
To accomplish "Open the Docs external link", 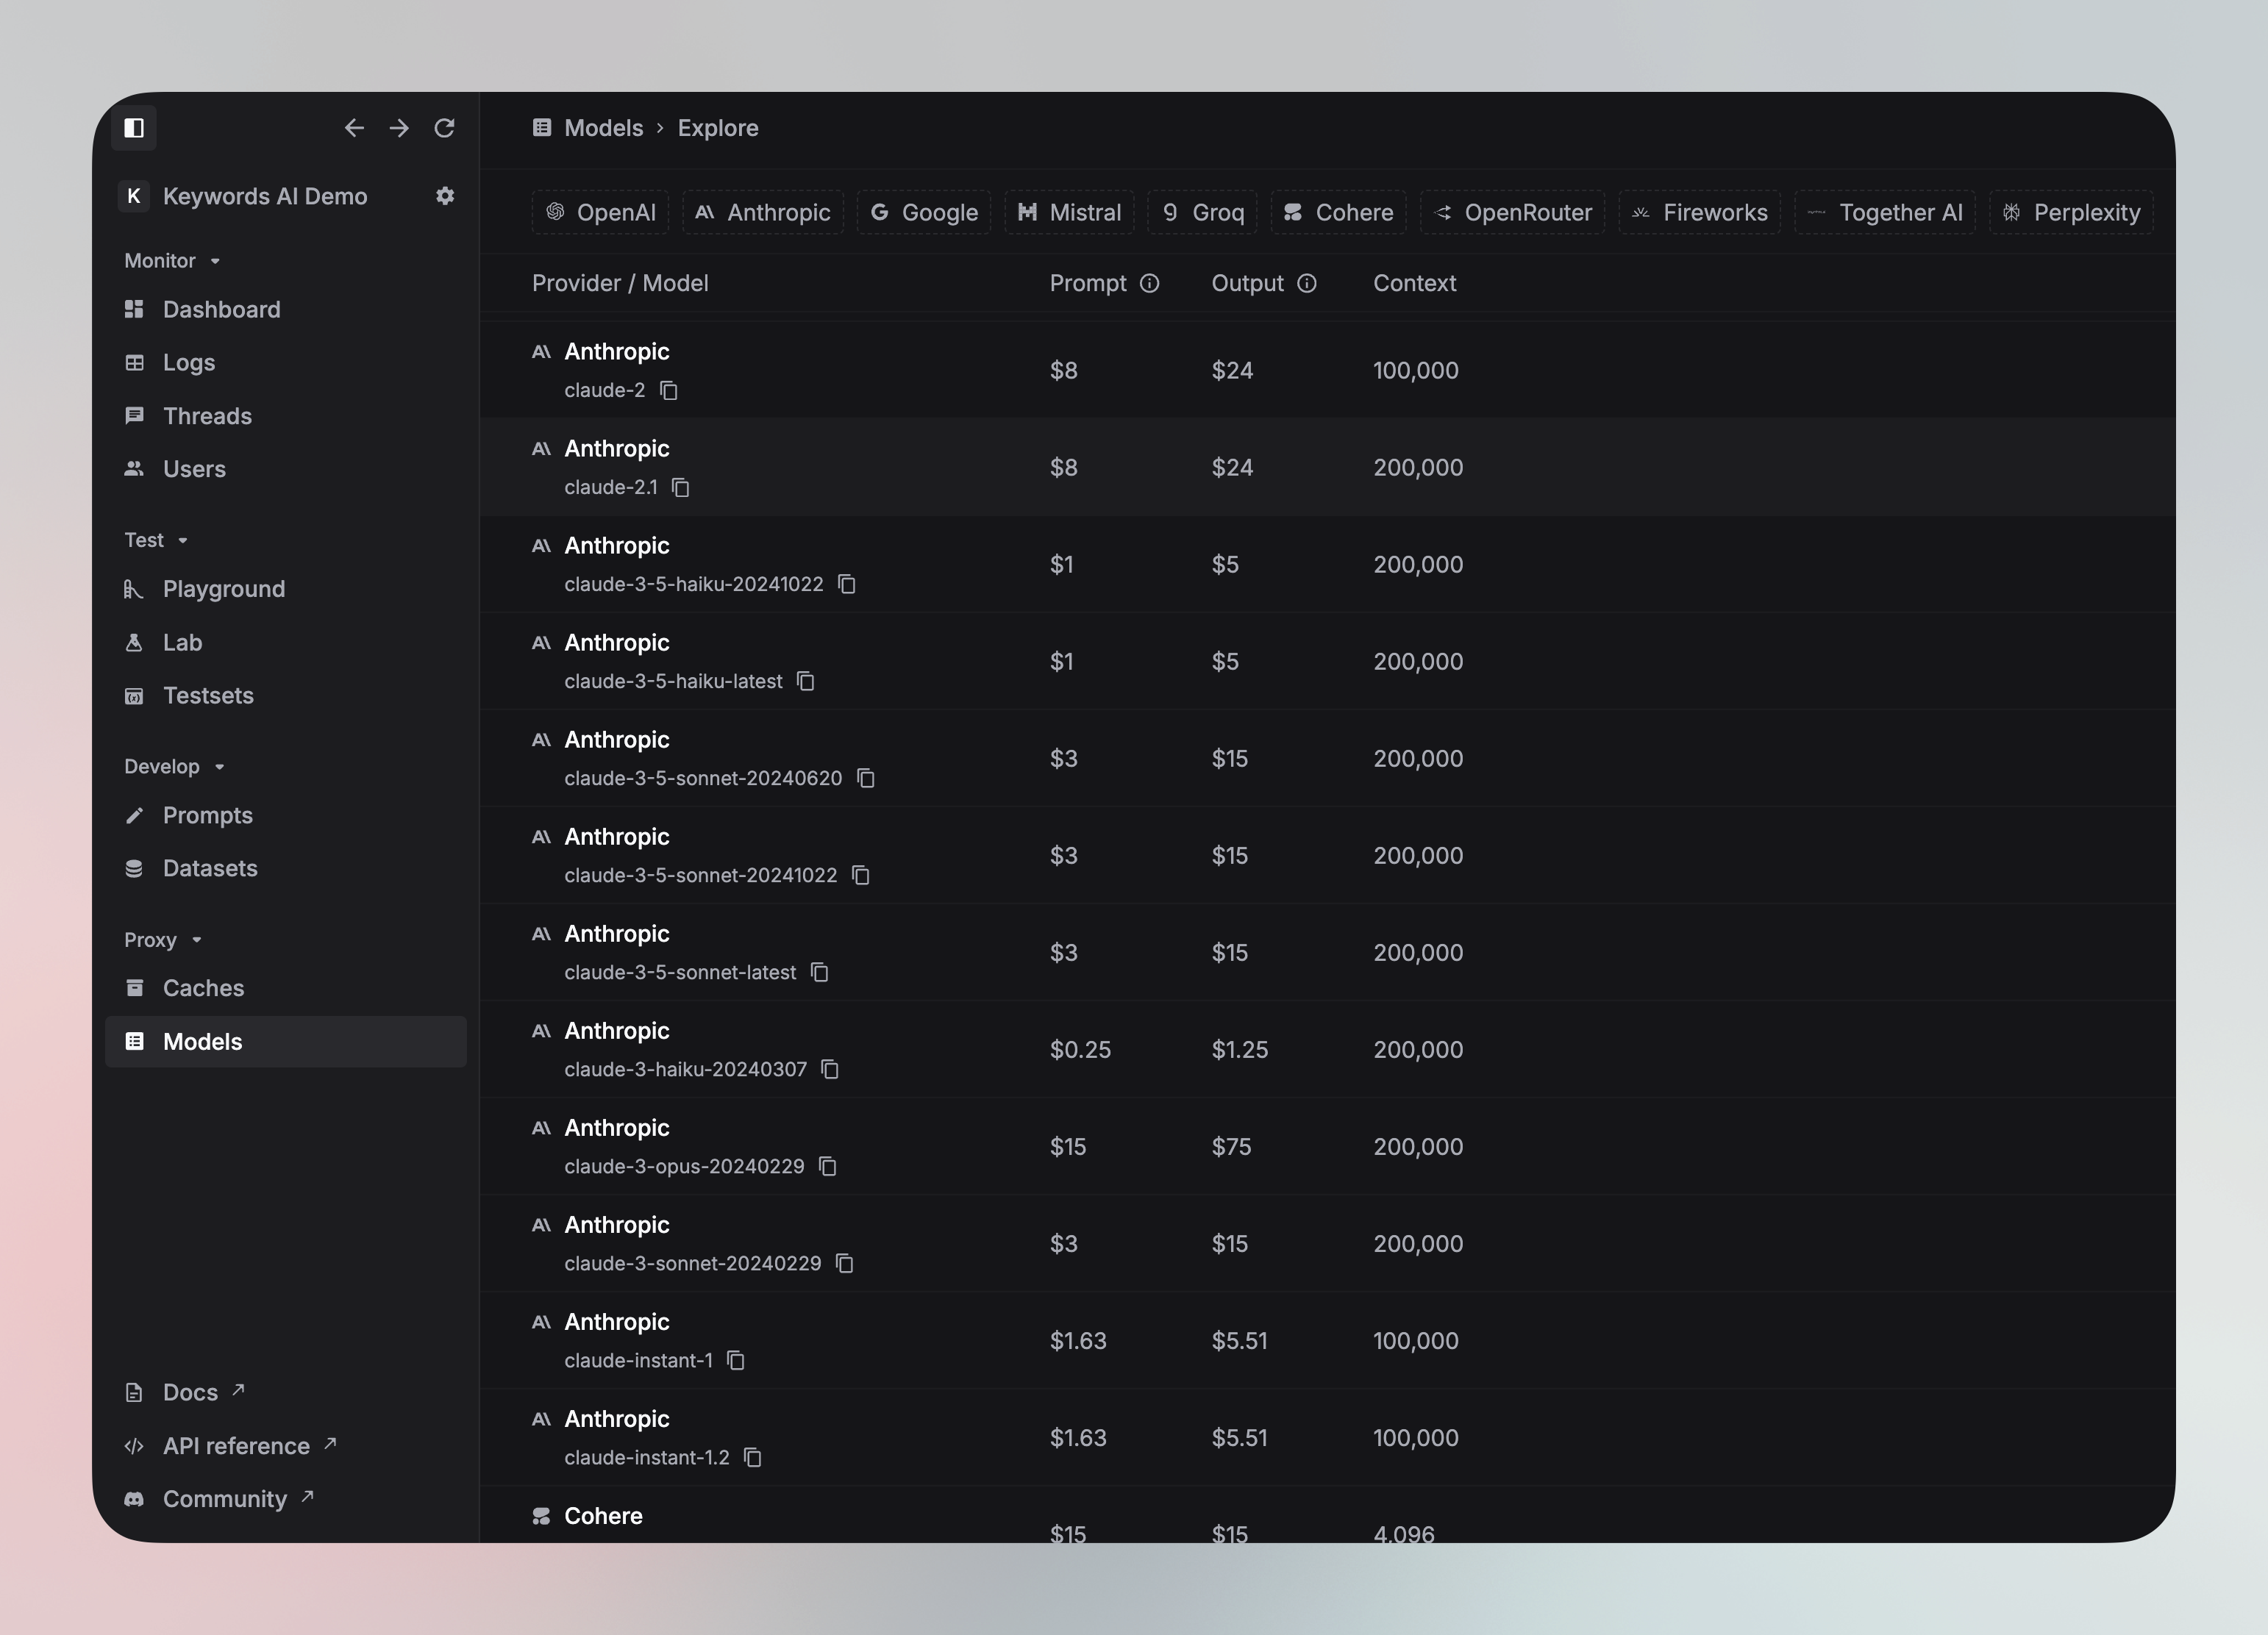I will pos(184,1393).
